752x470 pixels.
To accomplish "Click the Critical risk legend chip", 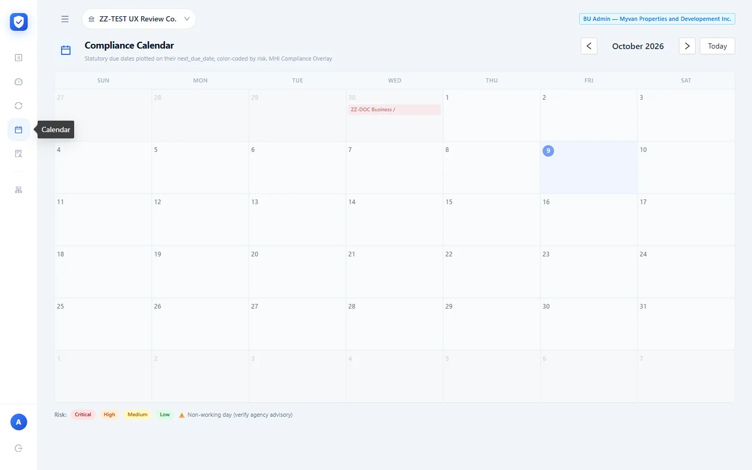I will 83,415.
